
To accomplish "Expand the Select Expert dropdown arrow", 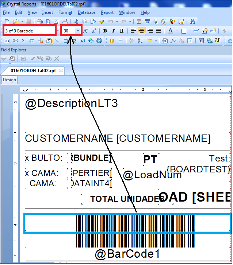I will (x=156, y=41).
